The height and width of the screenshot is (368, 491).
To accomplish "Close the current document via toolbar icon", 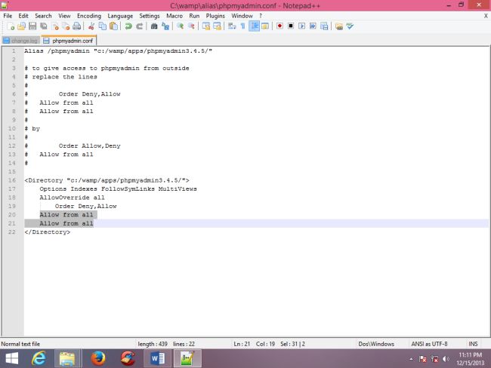I will 55,26.
